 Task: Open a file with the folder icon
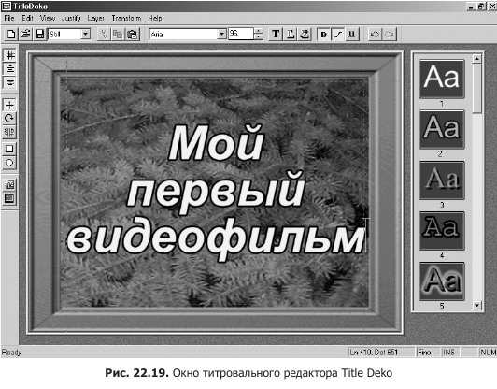pyautogui.click(x=25, y=34)
